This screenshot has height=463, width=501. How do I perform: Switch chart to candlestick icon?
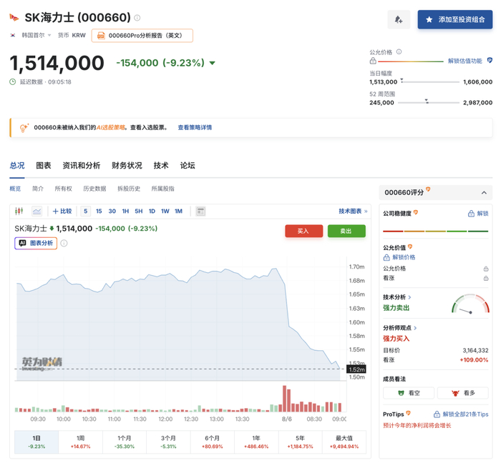click(x=19, y=211)
